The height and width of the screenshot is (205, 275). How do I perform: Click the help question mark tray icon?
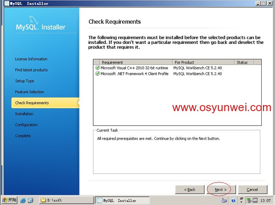tap(233, 200)
